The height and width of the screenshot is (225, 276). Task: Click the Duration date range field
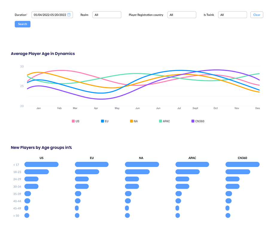(x=50, y=15)
